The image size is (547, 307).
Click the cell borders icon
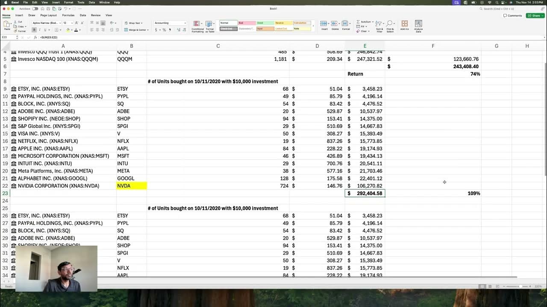[x=57, y=30]
